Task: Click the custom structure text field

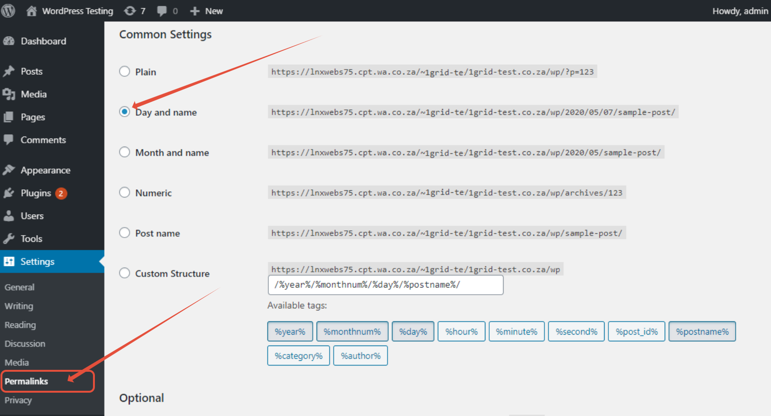Action: click(x=386, y=285)
